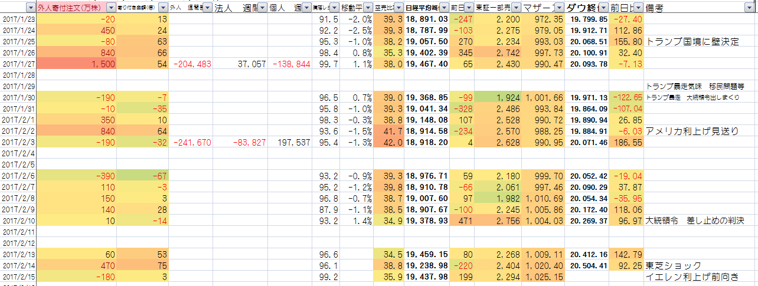Image resolution: width=758 pixels, height=286 pixels.
Task: Click the Nikkei value 19,467.40 cell
Action: click(x=426, y=64)
